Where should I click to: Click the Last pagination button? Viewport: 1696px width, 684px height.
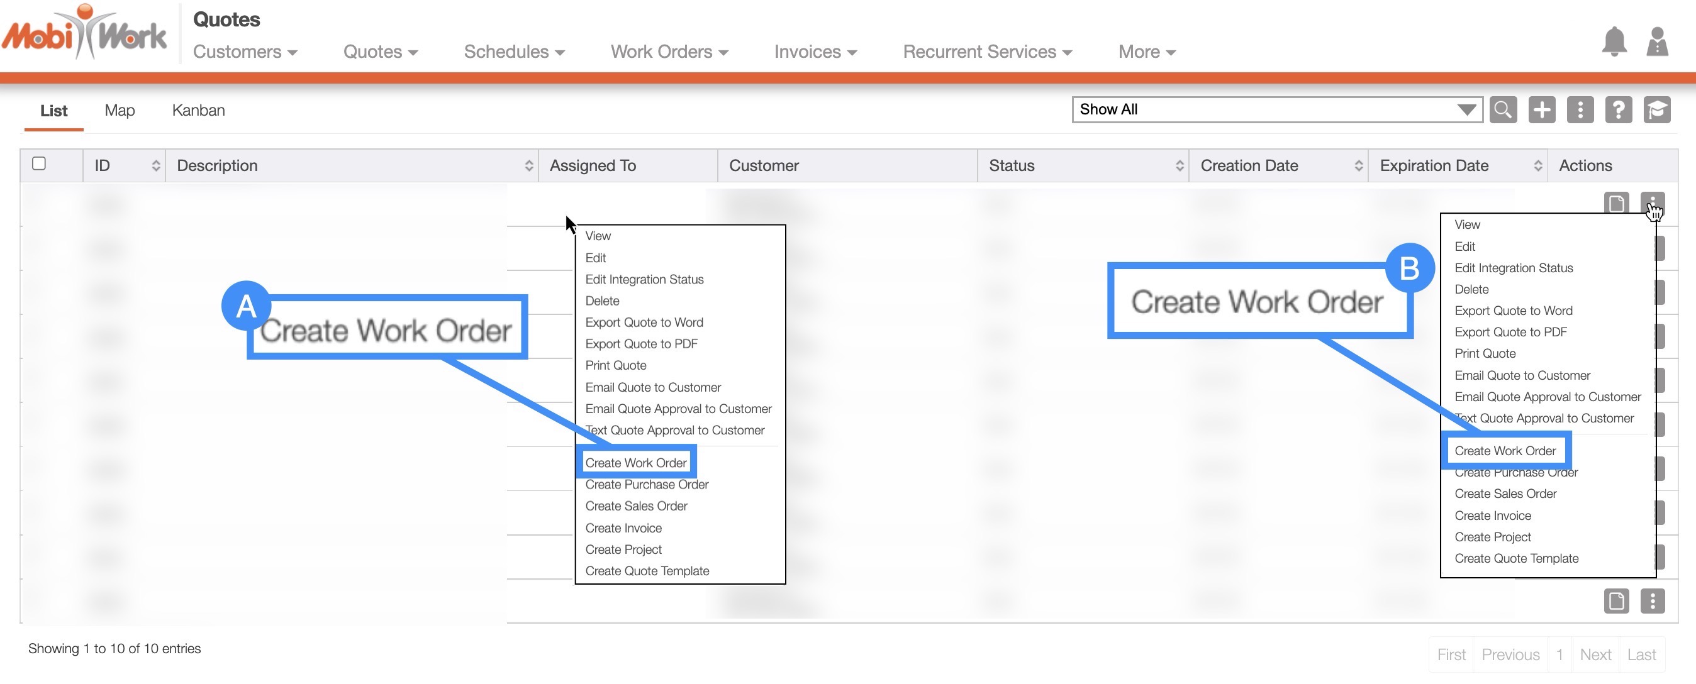click(x=1641, y=655)
